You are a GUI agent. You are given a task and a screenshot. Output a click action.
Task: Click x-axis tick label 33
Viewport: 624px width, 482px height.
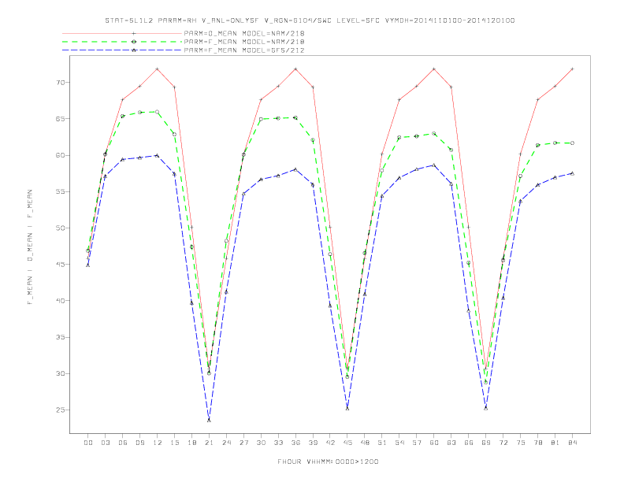278,443
